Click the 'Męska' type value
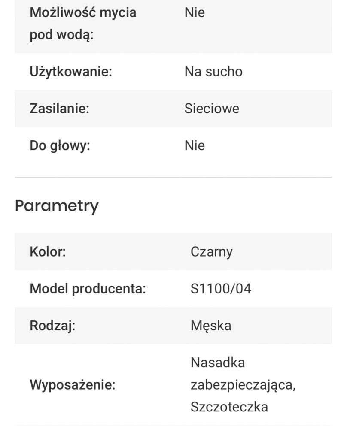This screenshot has width=347, height=429. tap(211, 326)
